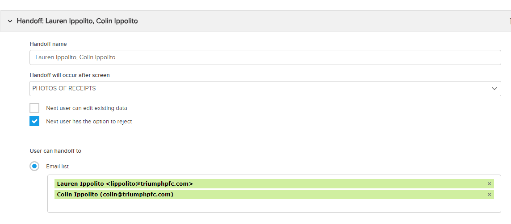Select the Email list radio button
Screen dimensions: 511x224
(34, 166)
